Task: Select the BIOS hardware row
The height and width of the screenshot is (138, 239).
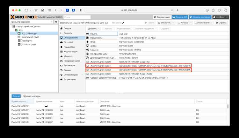Action: click(x=157, y=42)
